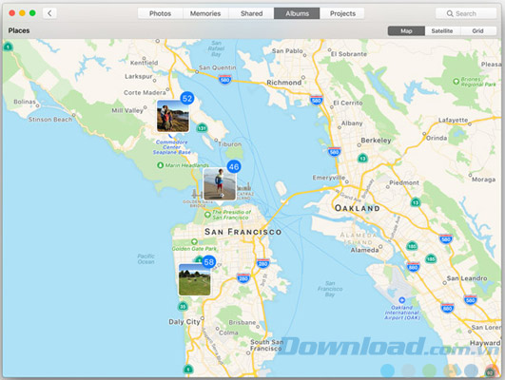Switch to Grid view
This screenshot has width=505, height=380.
click(478, 31)
